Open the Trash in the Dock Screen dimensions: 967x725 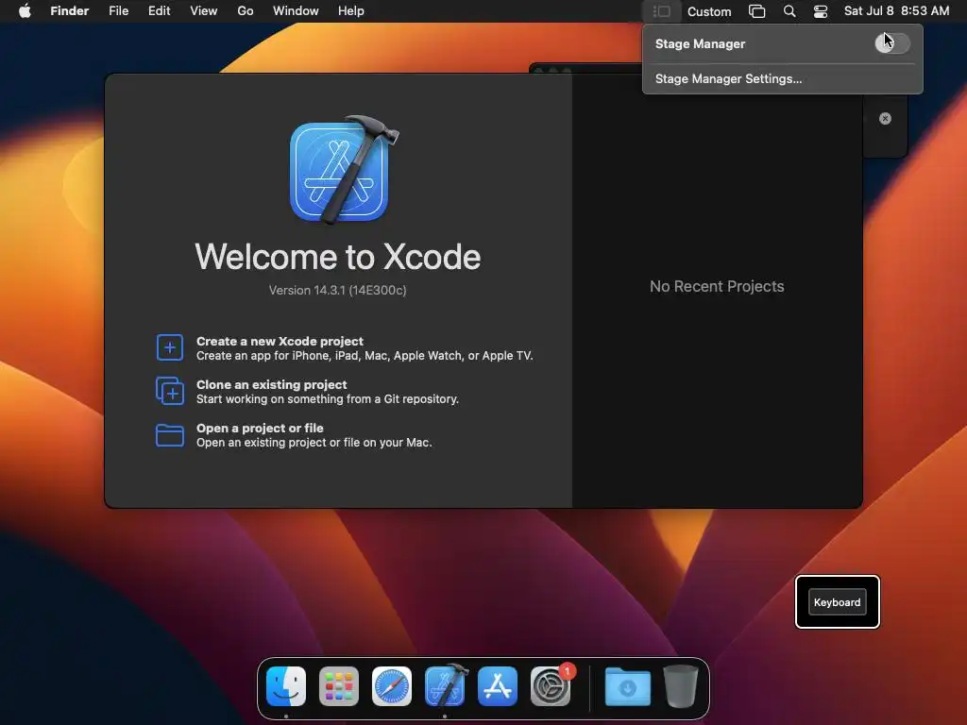pyautogui.click(x=681, y=686)
